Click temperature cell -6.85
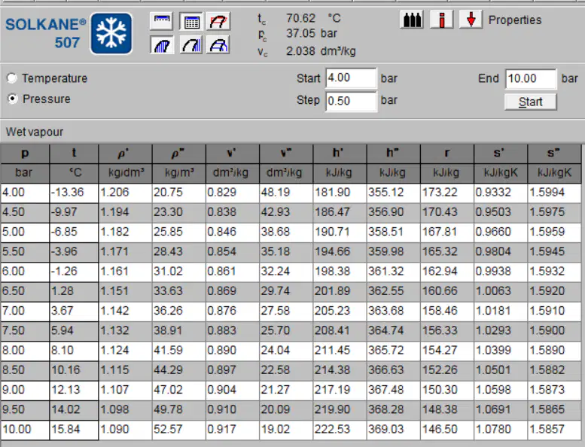 click(x=74, y=232)
